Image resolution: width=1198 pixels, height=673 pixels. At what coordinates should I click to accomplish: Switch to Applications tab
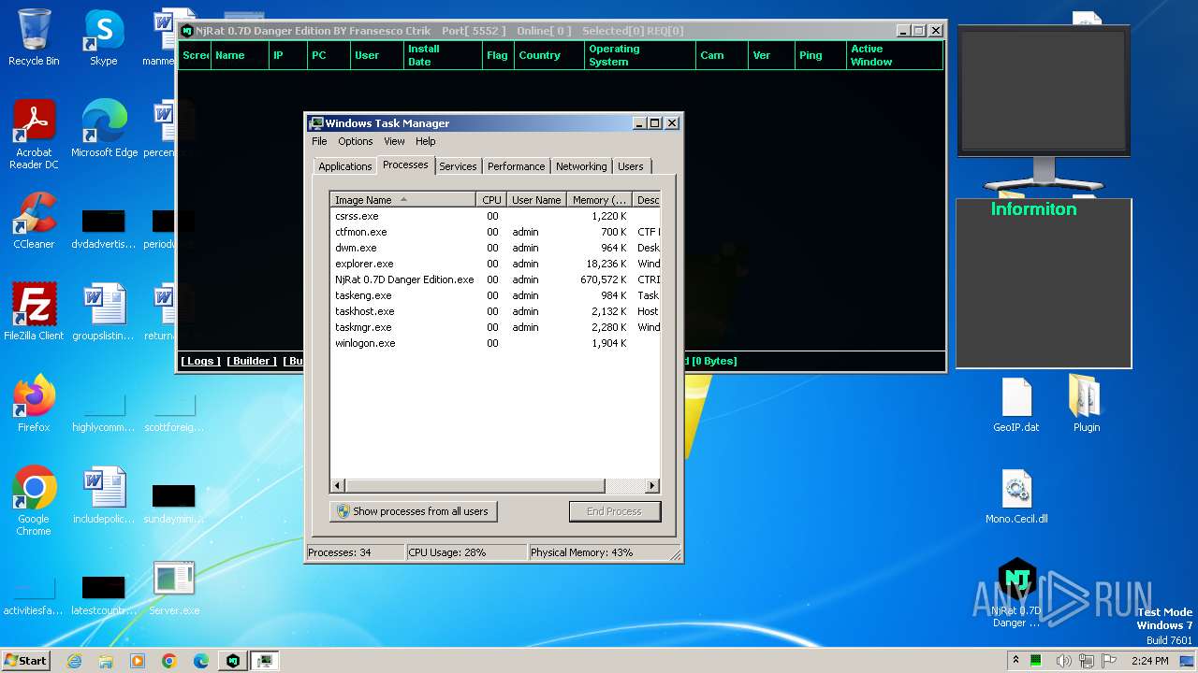coord(344,166)
